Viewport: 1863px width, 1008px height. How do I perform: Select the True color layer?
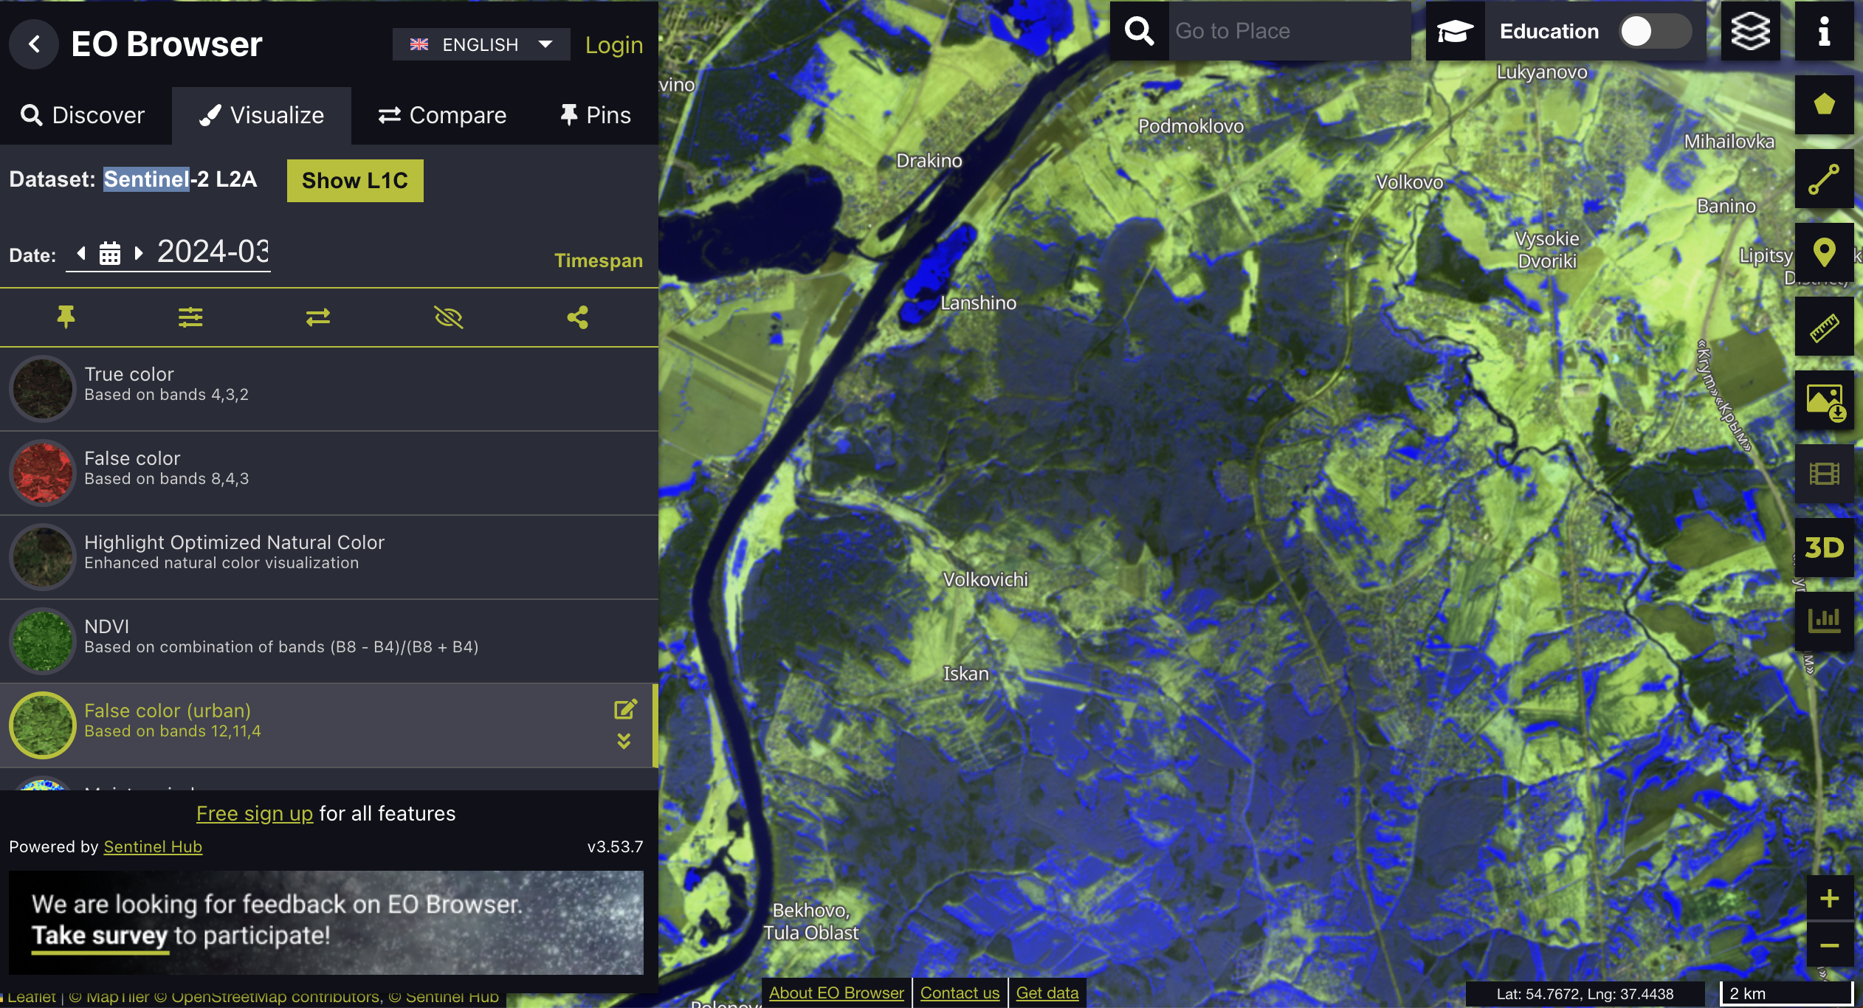coord(329,389)
